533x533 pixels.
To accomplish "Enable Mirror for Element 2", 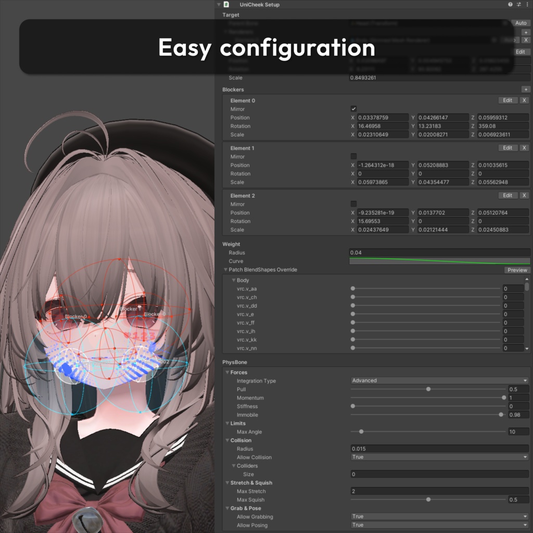I will pyautogui.click(x=353, y=204).
